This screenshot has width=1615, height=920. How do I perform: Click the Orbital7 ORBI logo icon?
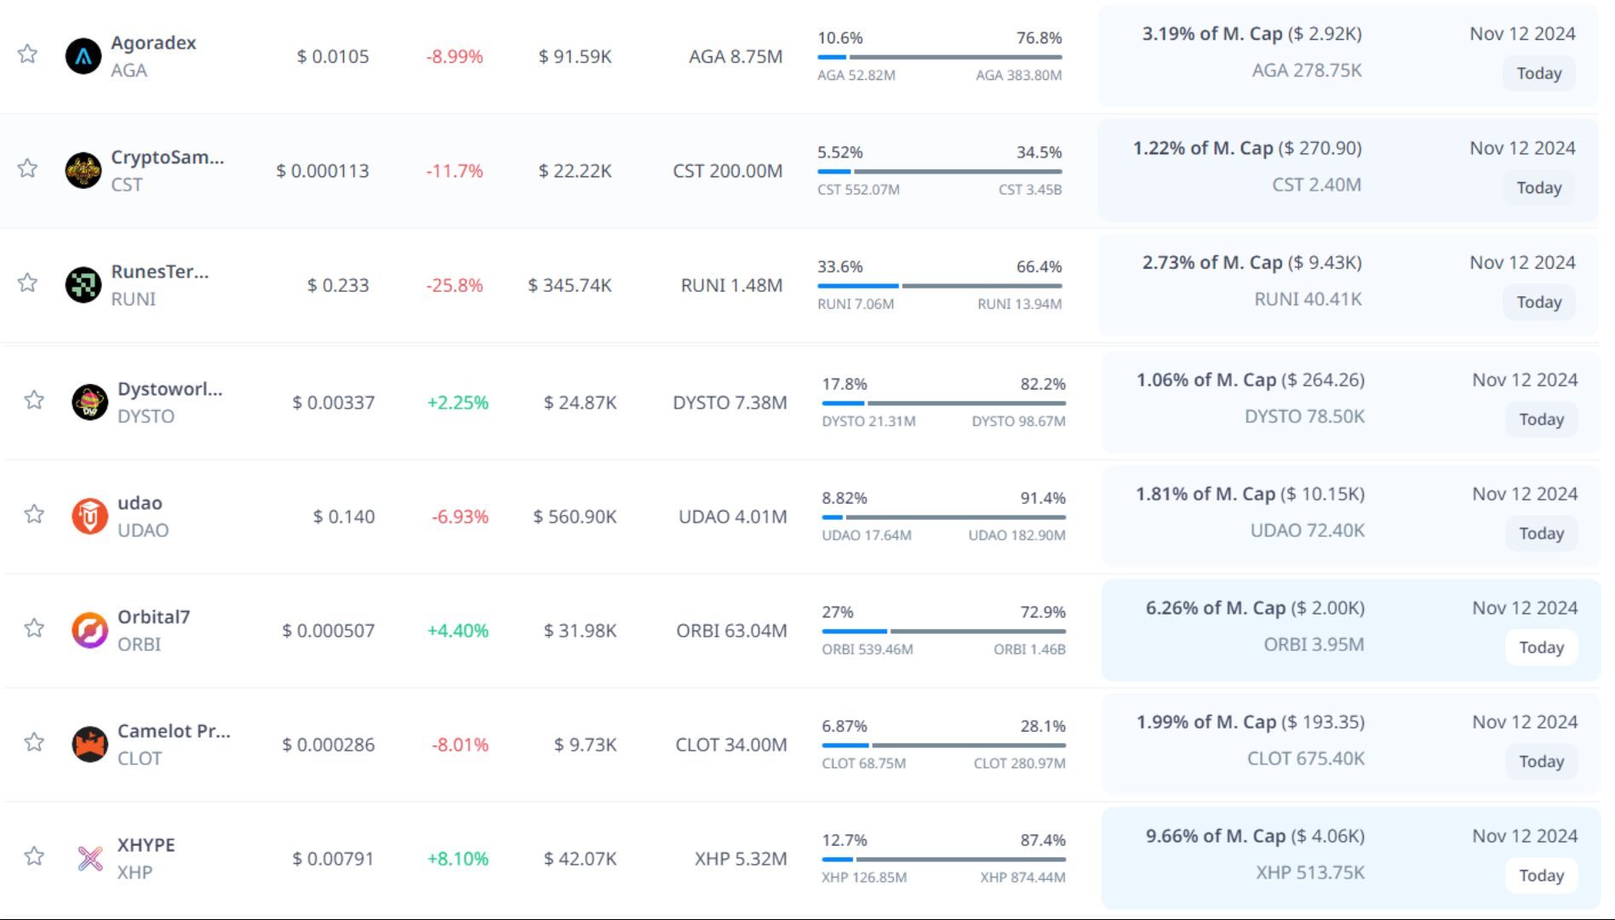coord(89,631)
